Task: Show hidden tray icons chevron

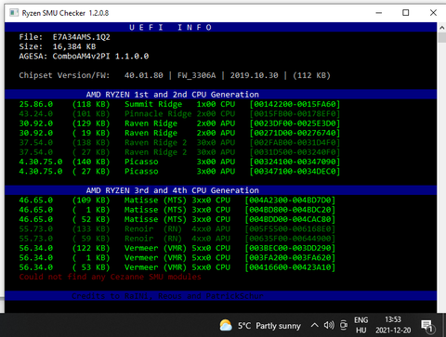Action: [x=314, y=325]
